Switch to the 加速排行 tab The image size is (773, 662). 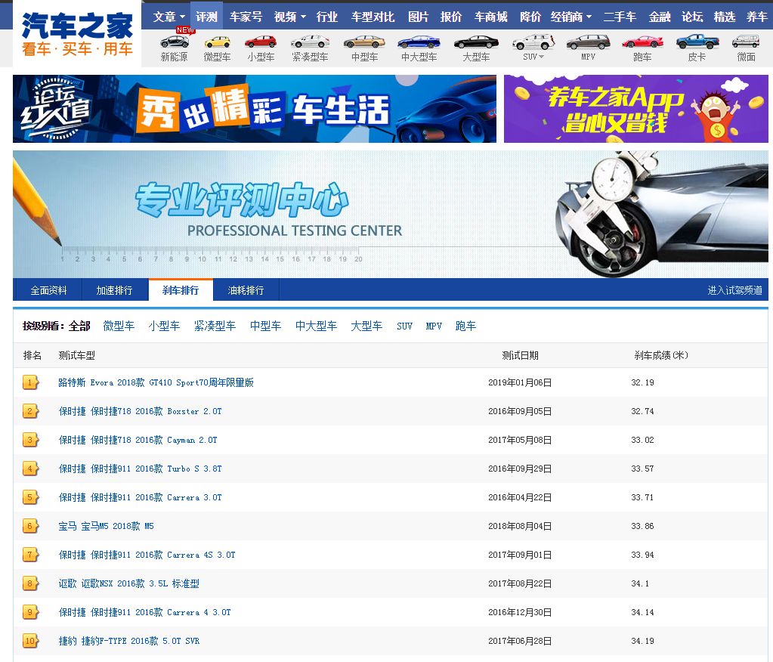114,290
